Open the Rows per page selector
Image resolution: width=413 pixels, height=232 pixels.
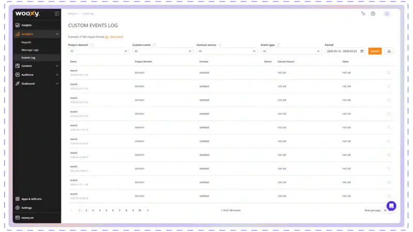click(387, 210)
